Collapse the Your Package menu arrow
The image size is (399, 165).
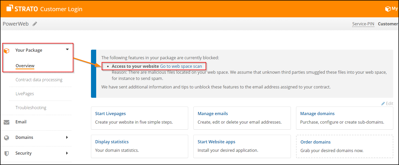[67, 49]
